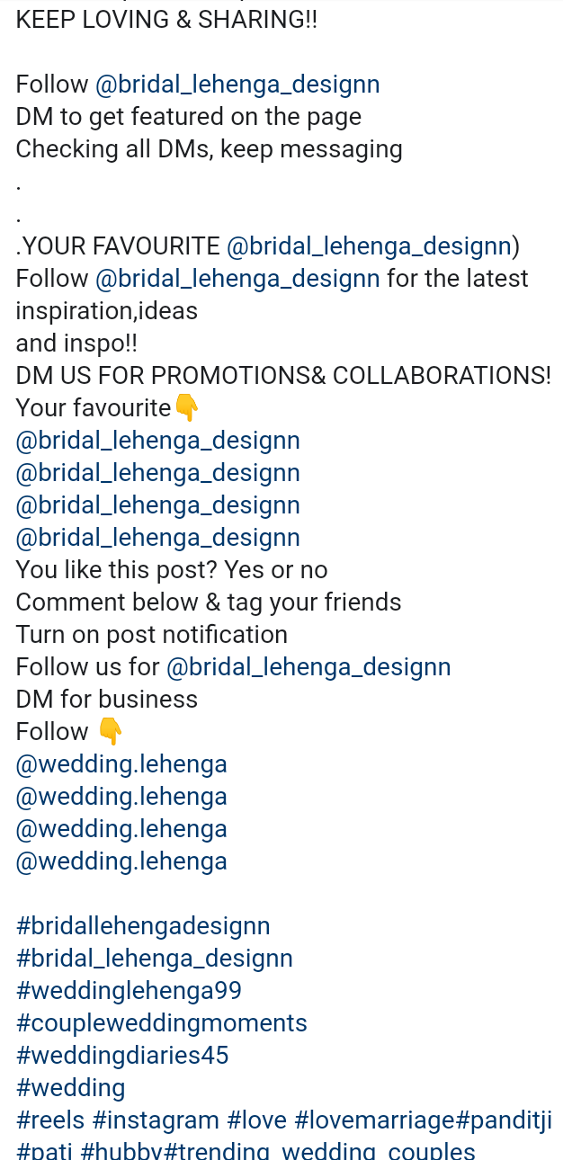Open the #reels hashtag
Screen dimensions: 563x1160
pyautogui.click(x=50, y=1120)
